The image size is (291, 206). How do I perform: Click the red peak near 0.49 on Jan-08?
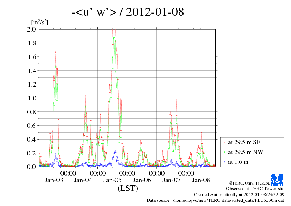pos(201,133)
